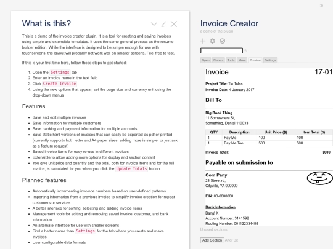The width and height of the screenshot is (333, 249).
Task: Switch to the Tools tab
Action: 231,60
